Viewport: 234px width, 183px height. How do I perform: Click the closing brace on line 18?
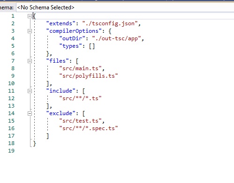[x=35, y=143]
